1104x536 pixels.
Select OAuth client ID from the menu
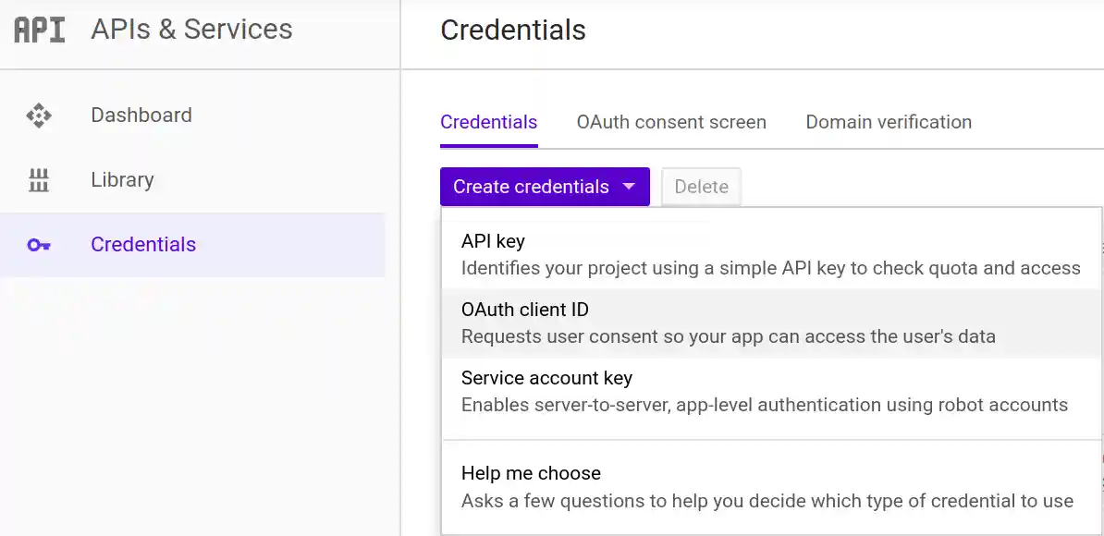(x=524, y=310)
